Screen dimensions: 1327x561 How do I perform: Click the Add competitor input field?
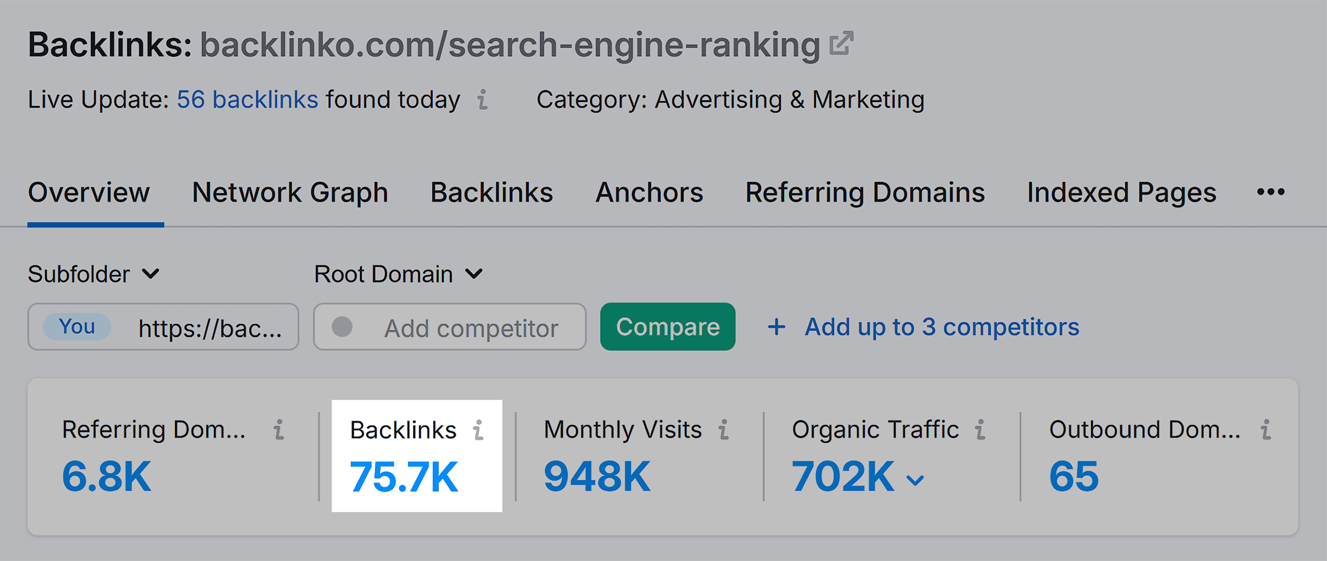tap(470, 328)
